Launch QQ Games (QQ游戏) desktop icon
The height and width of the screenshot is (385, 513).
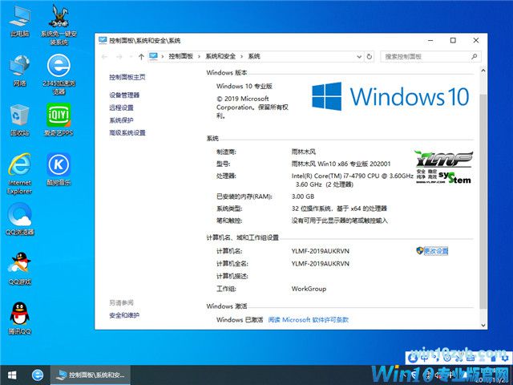click(19, 269)
